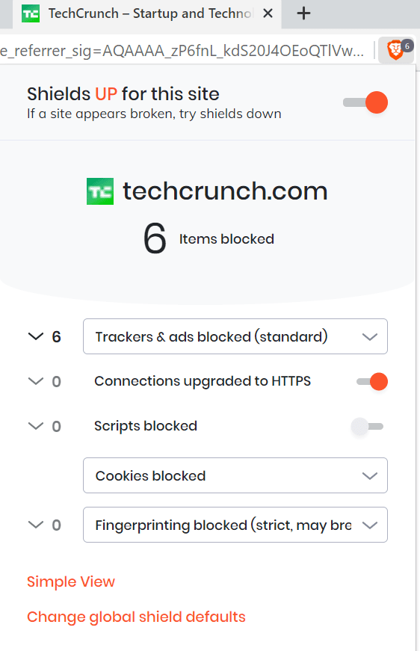Viewport: 420px width, 651px height.
Task: Expand the fingerprinting blocked list chevron
Action: (36, 525)
